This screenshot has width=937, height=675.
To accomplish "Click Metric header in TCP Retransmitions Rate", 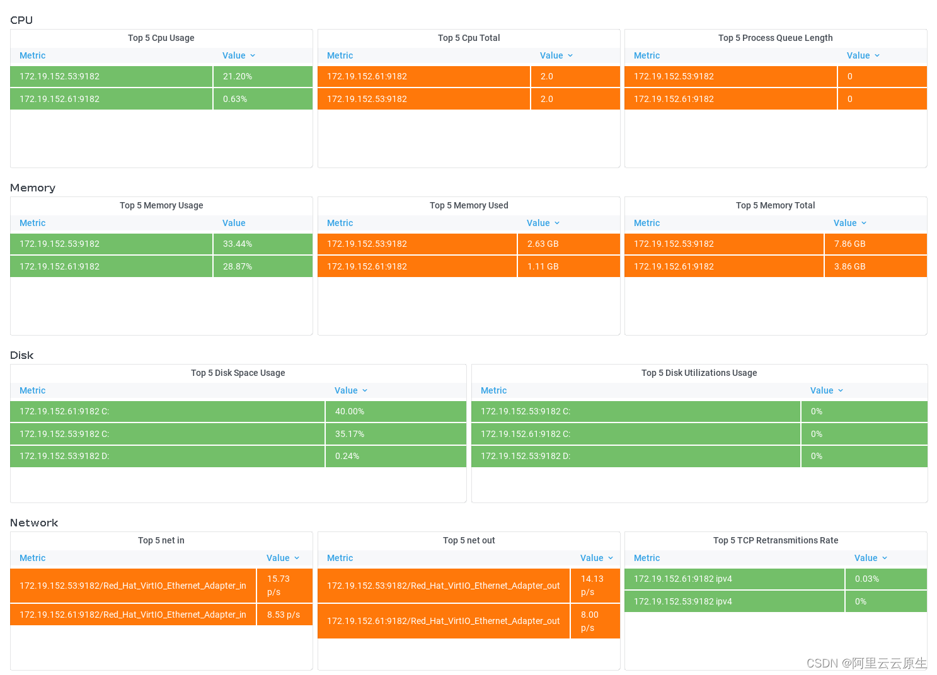I will [x=647, y=558].
